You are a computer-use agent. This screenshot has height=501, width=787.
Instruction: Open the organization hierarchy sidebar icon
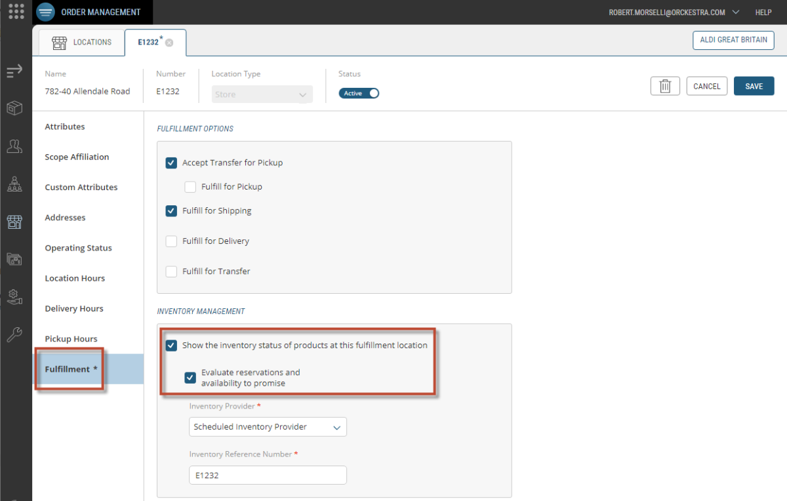(14, 184)
